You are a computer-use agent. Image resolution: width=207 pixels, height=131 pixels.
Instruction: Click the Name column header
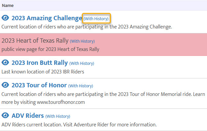[8, 5]
